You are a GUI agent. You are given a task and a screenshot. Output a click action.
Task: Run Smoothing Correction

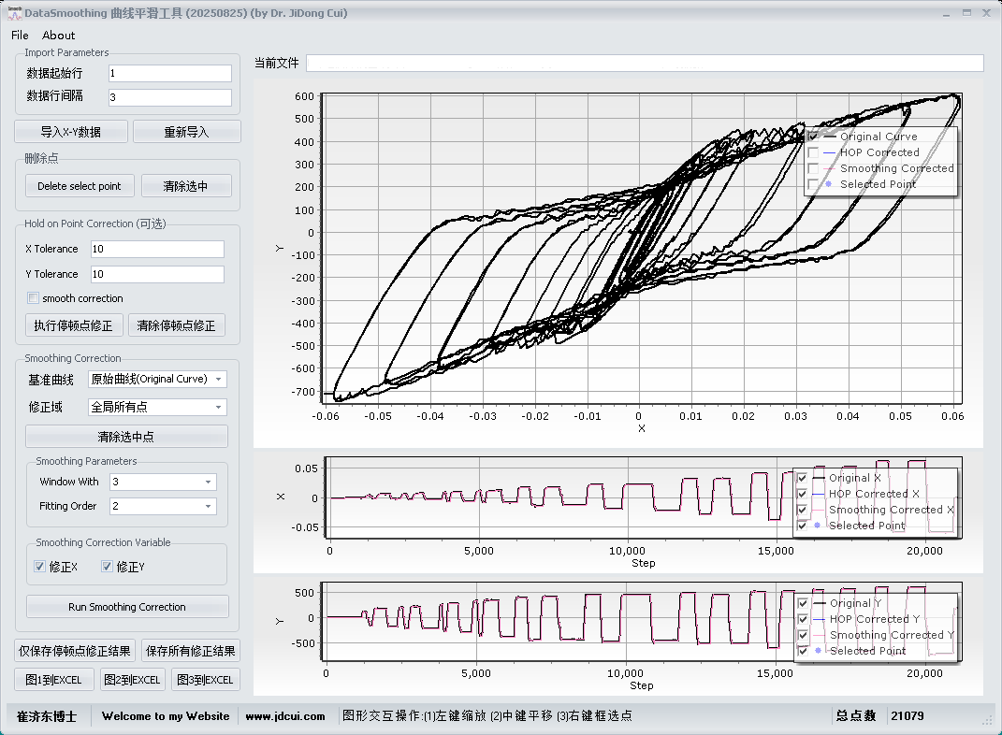pos(127,607)
